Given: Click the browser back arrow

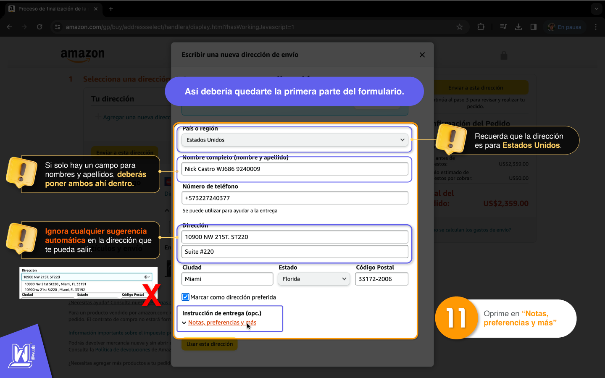Looking at the screenshot, I should [10, 27].
